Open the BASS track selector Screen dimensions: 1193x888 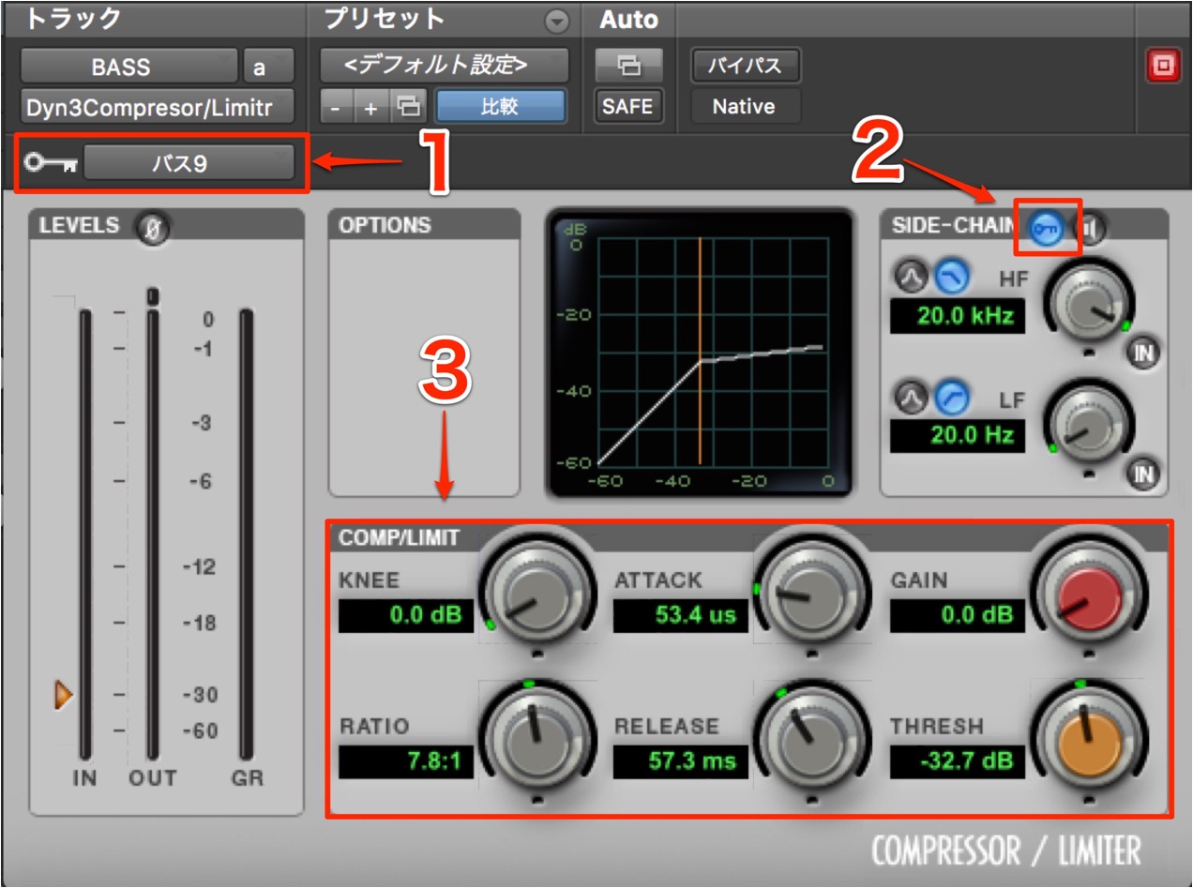click(x=128, y=67)
